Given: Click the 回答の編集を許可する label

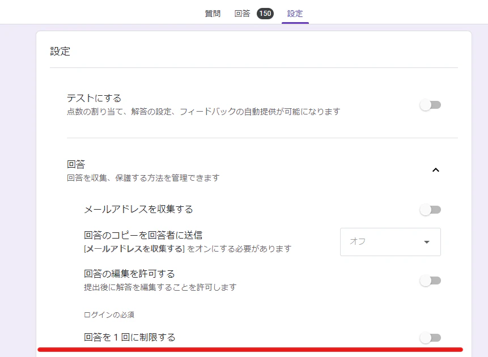Looking at the screenshot, I should [x=129, y=274].
